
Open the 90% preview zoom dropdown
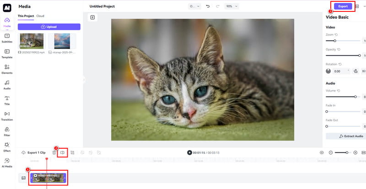[x=232, y=6]
